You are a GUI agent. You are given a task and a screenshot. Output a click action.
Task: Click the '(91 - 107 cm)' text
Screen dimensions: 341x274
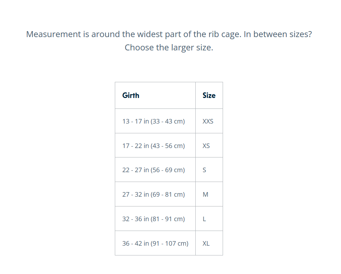[x=169, y=243]
